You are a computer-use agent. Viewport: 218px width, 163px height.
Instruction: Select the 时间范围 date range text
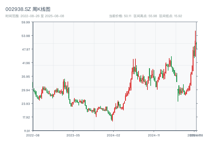(35, 16)
